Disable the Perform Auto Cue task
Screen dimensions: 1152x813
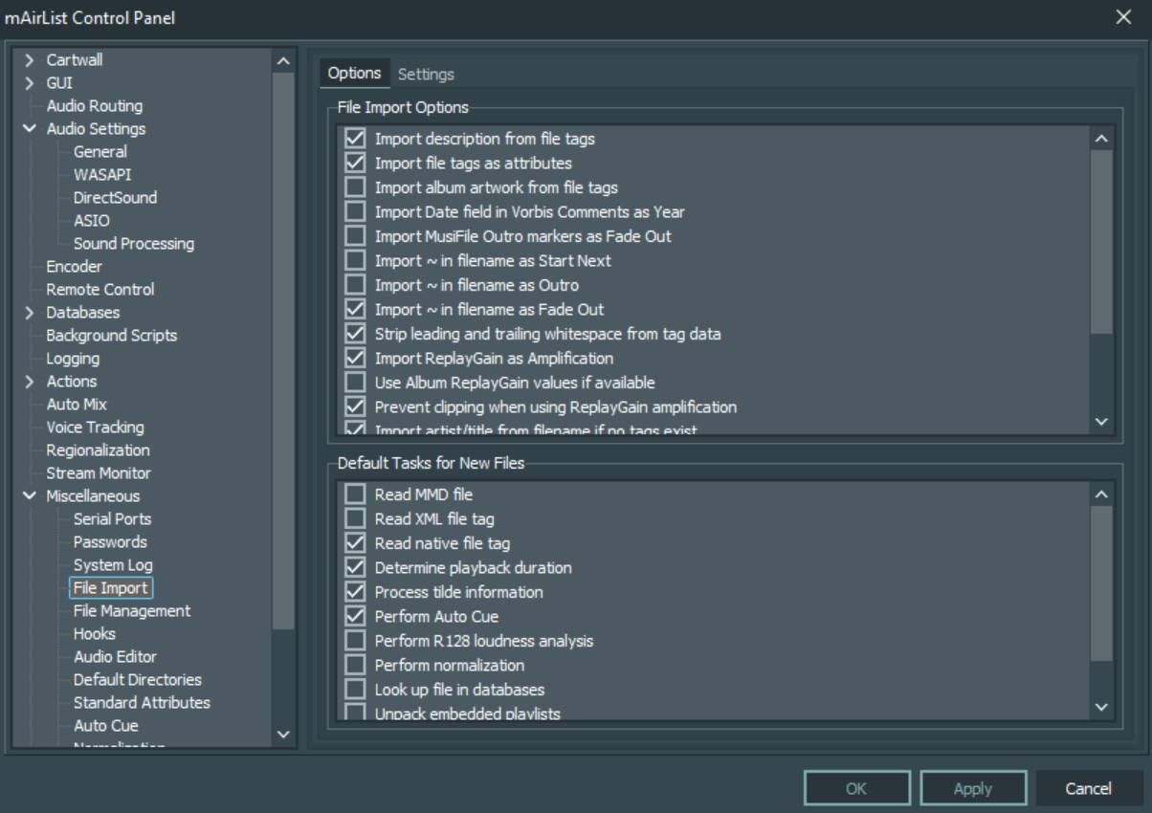(355, 616)
